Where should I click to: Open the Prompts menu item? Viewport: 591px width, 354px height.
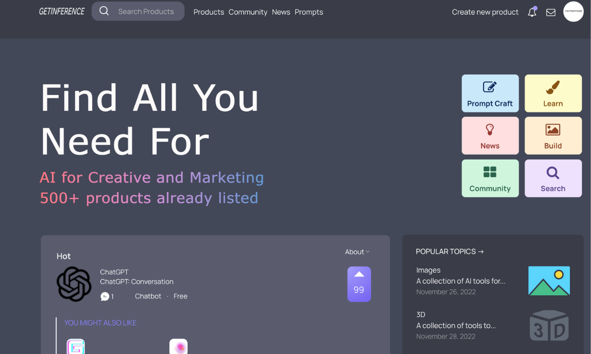click(x=309, y=12)
